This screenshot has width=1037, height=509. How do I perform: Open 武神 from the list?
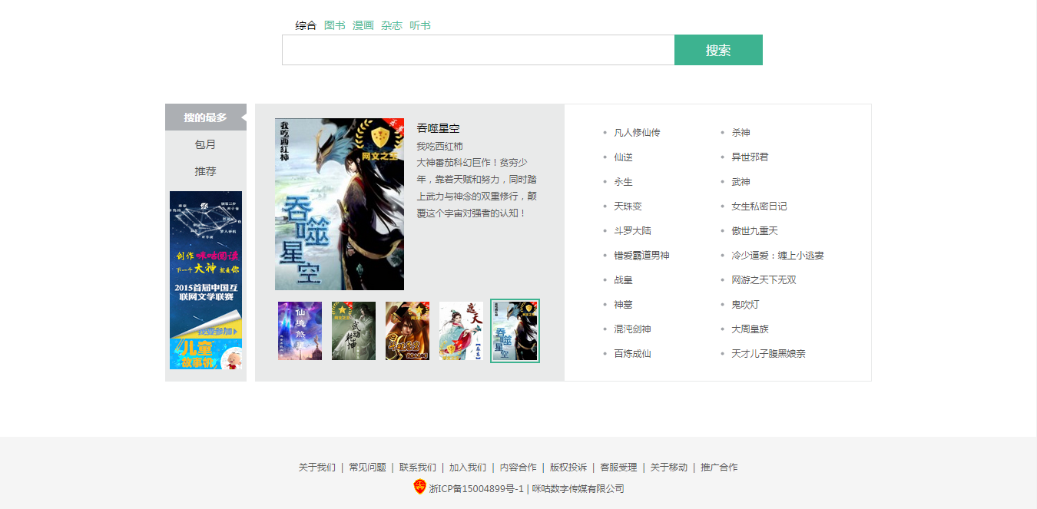[x=741, y=182]
